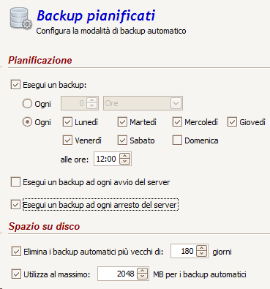Toggle the Venerdì checkbox
Image resolution: width=270 pixels, height=289 pixels.
point(67,140)
